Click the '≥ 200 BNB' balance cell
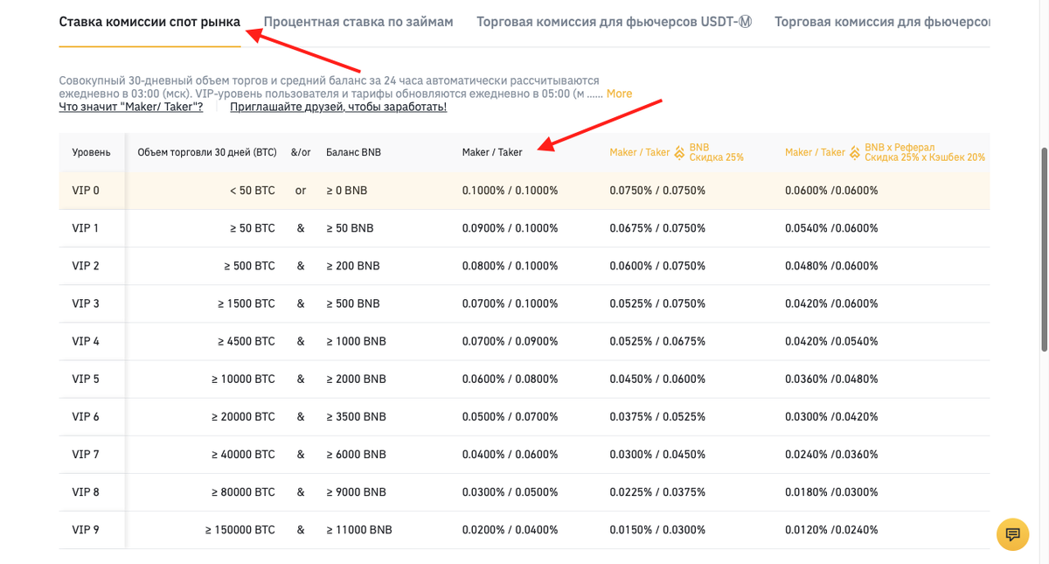 352,266
